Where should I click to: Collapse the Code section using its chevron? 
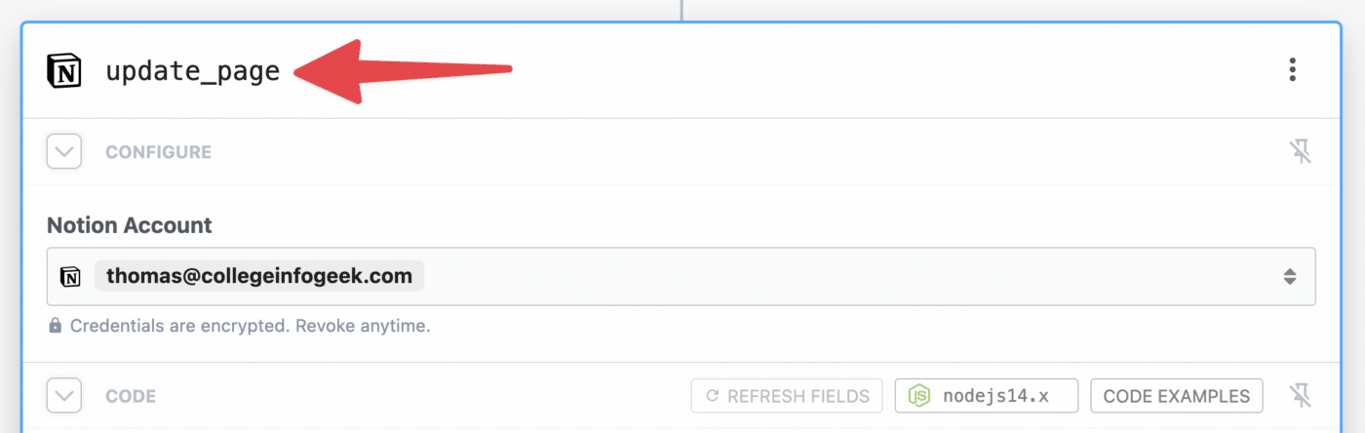64,396
